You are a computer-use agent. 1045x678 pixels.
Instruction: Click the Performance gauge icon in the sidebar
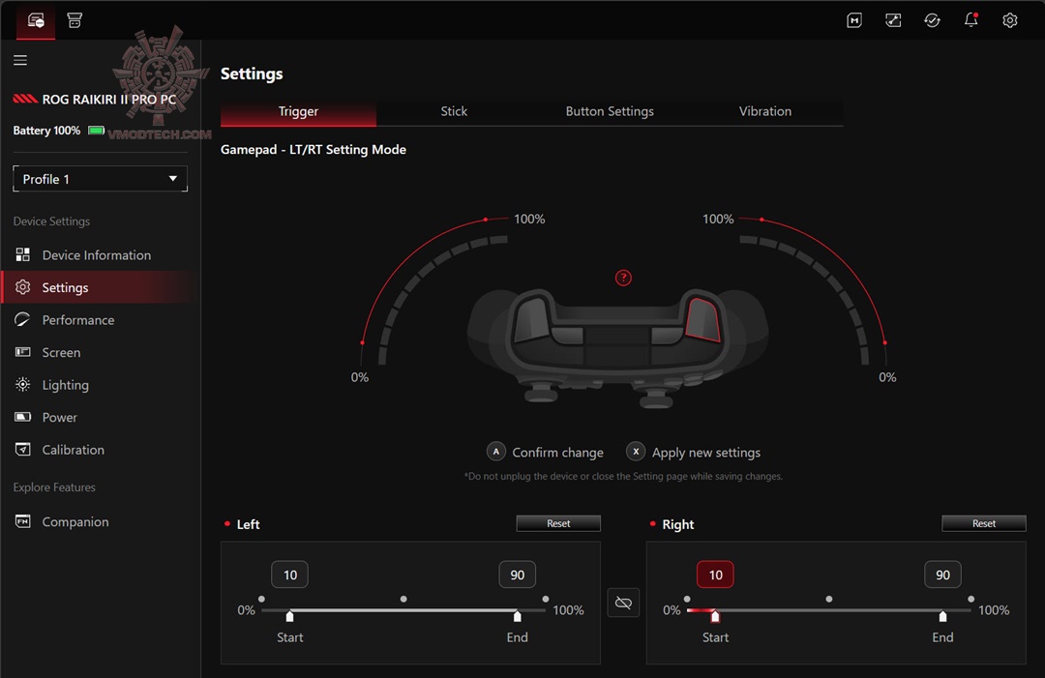22,320
